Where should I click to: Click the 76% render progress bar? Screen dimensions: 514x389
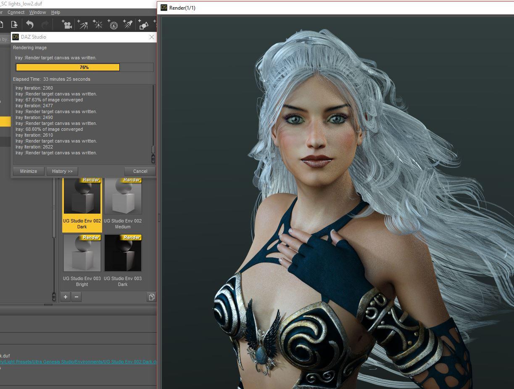click(x=84, y=67)
